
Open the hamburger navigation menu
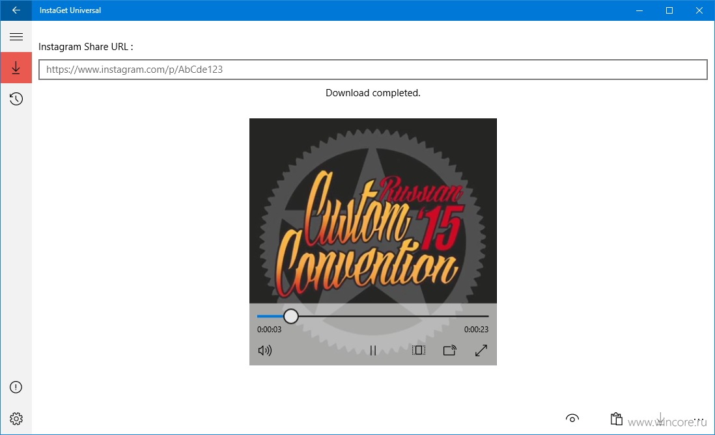coord(16,37)
